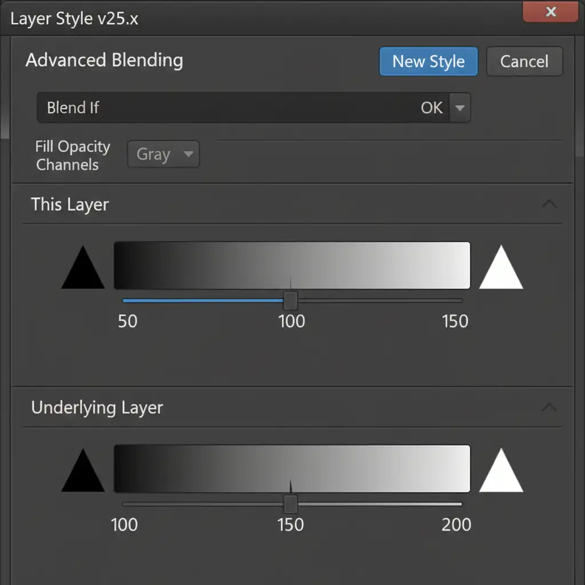Click the Underlying Layer slider handle
Screen dimensions: 585x585
pos(291,504)
